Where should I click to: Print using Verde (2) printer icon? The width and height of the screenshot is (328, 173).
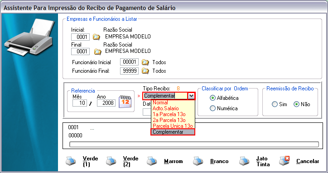[111, 161]
